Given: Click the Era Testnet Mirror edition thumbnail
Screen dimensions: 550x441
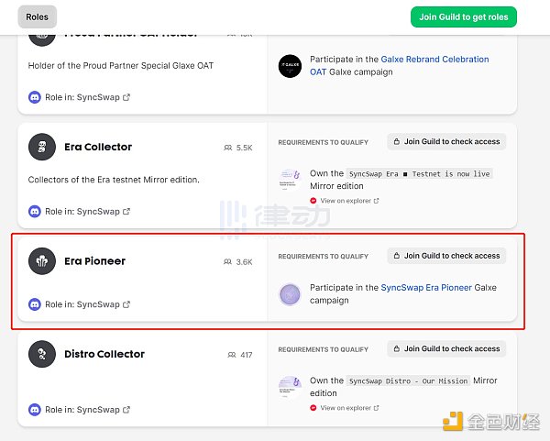Looking at the screenshot, I should [x=291, y=180].
